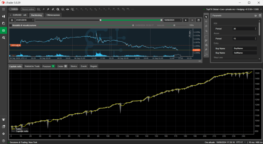Select the D1 daily timeframe
Viewport: 263px width, 144px height.
click(x=109, y=9)
